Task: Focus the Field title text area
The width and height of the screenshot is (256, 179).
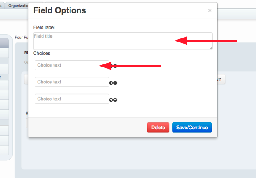Action: [x=123, y=41]
